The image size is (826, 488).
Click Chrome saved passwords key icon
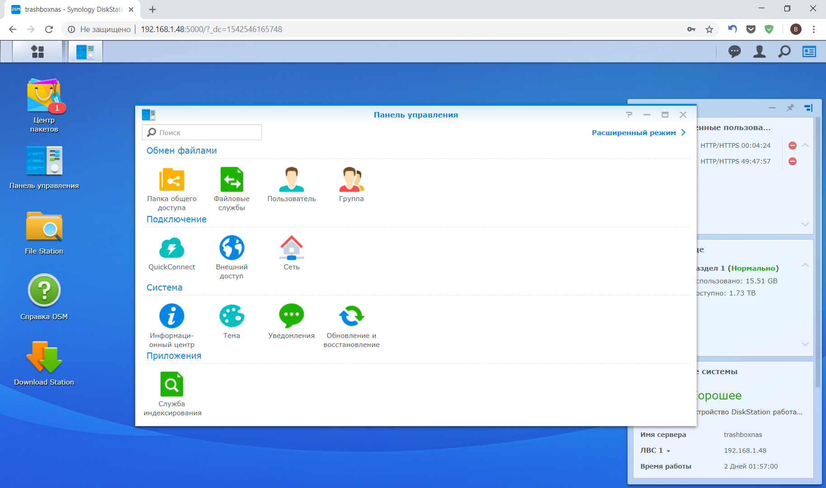click(691, 29)
